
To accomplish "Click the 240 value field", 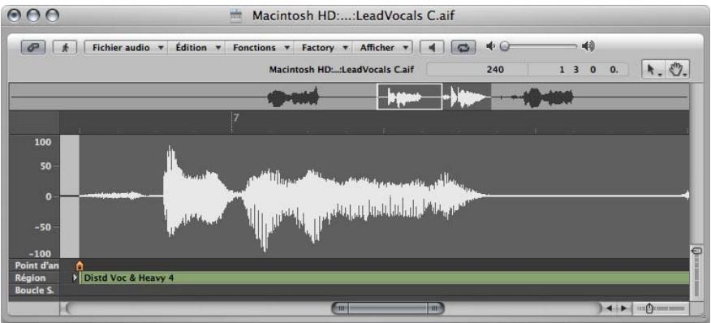I will 478,70.
